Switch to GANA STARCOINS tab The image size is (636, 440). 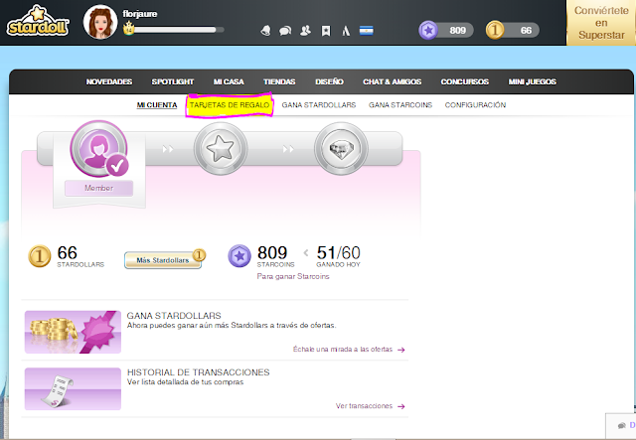point(400,105)
